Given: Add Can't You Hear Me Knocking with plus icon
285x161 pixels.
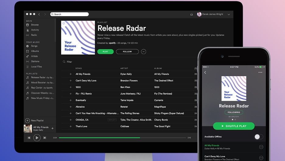Looking at the screenshot, I should (x=71, y=113).
